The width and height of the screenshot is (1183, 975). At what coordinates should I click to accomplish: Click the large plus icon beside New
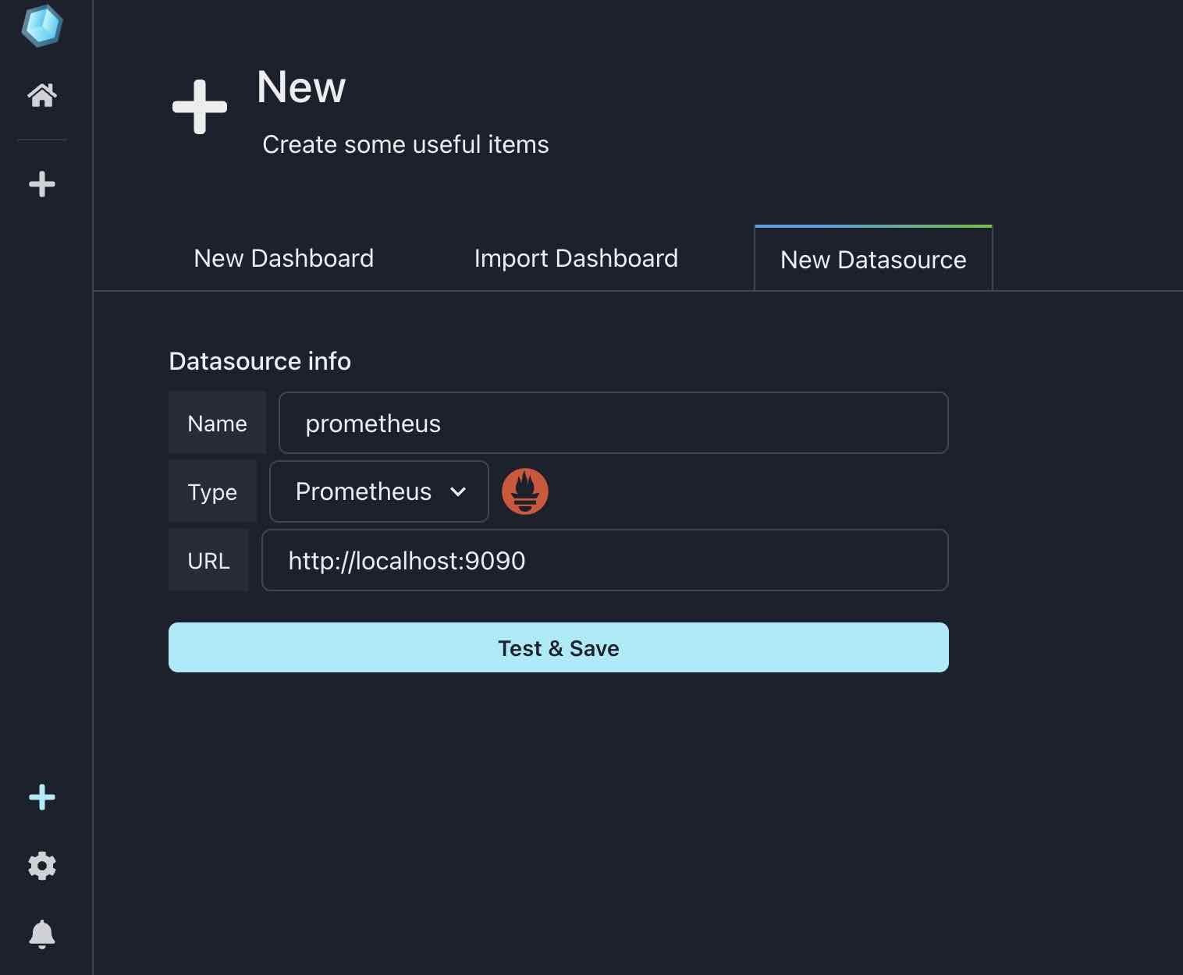[x=200, y=107]
